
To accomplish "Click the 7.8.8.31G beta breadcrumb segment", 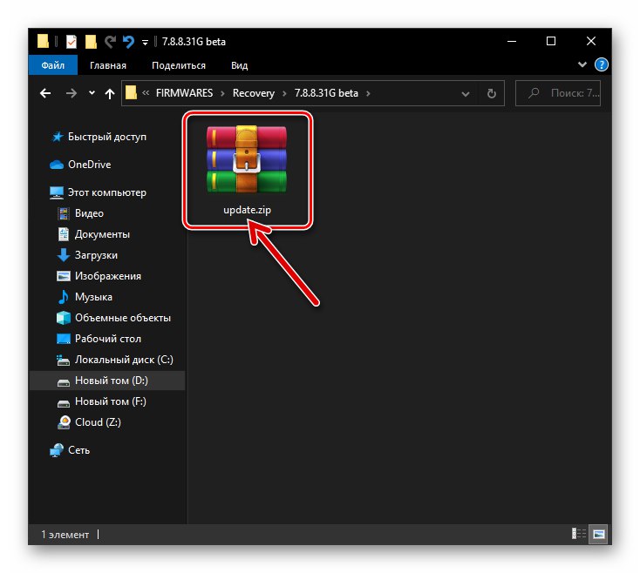I will coord(326,93).
